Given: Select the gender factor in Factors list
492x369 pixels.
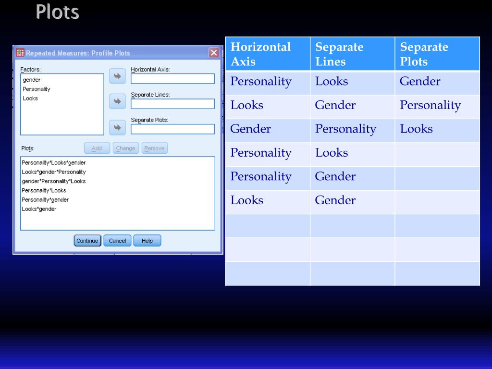Looking at the screenshot, I should 32,80.
